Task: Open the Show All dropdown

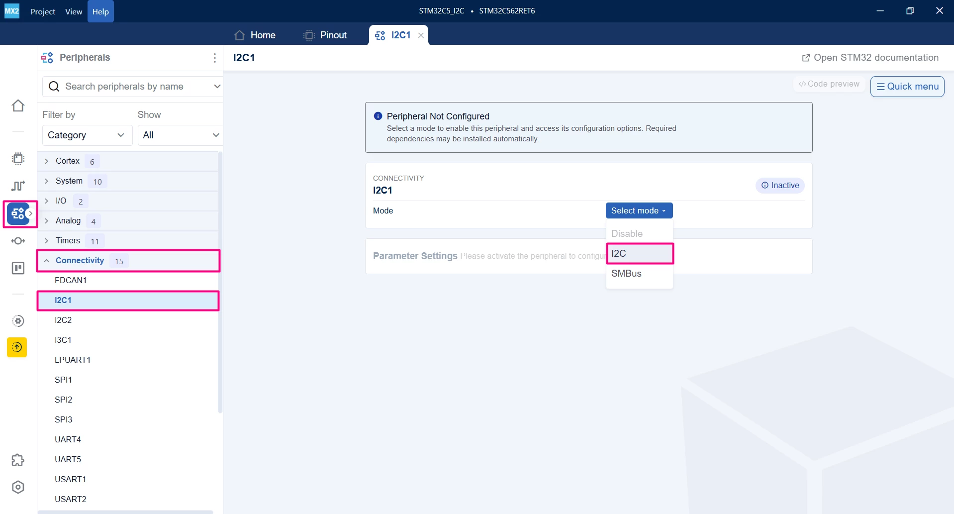Action: coord(180,135)
